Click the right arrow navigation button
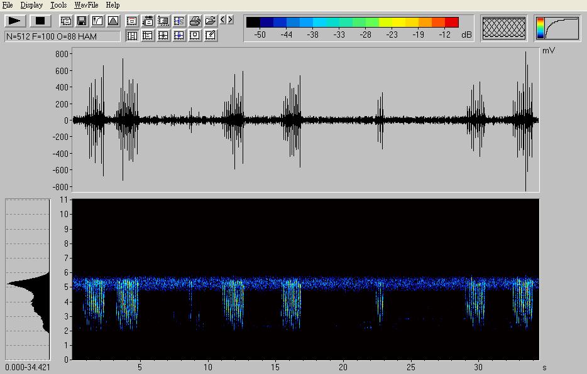This screenshot has width=587, height=374. pos(231,20)
